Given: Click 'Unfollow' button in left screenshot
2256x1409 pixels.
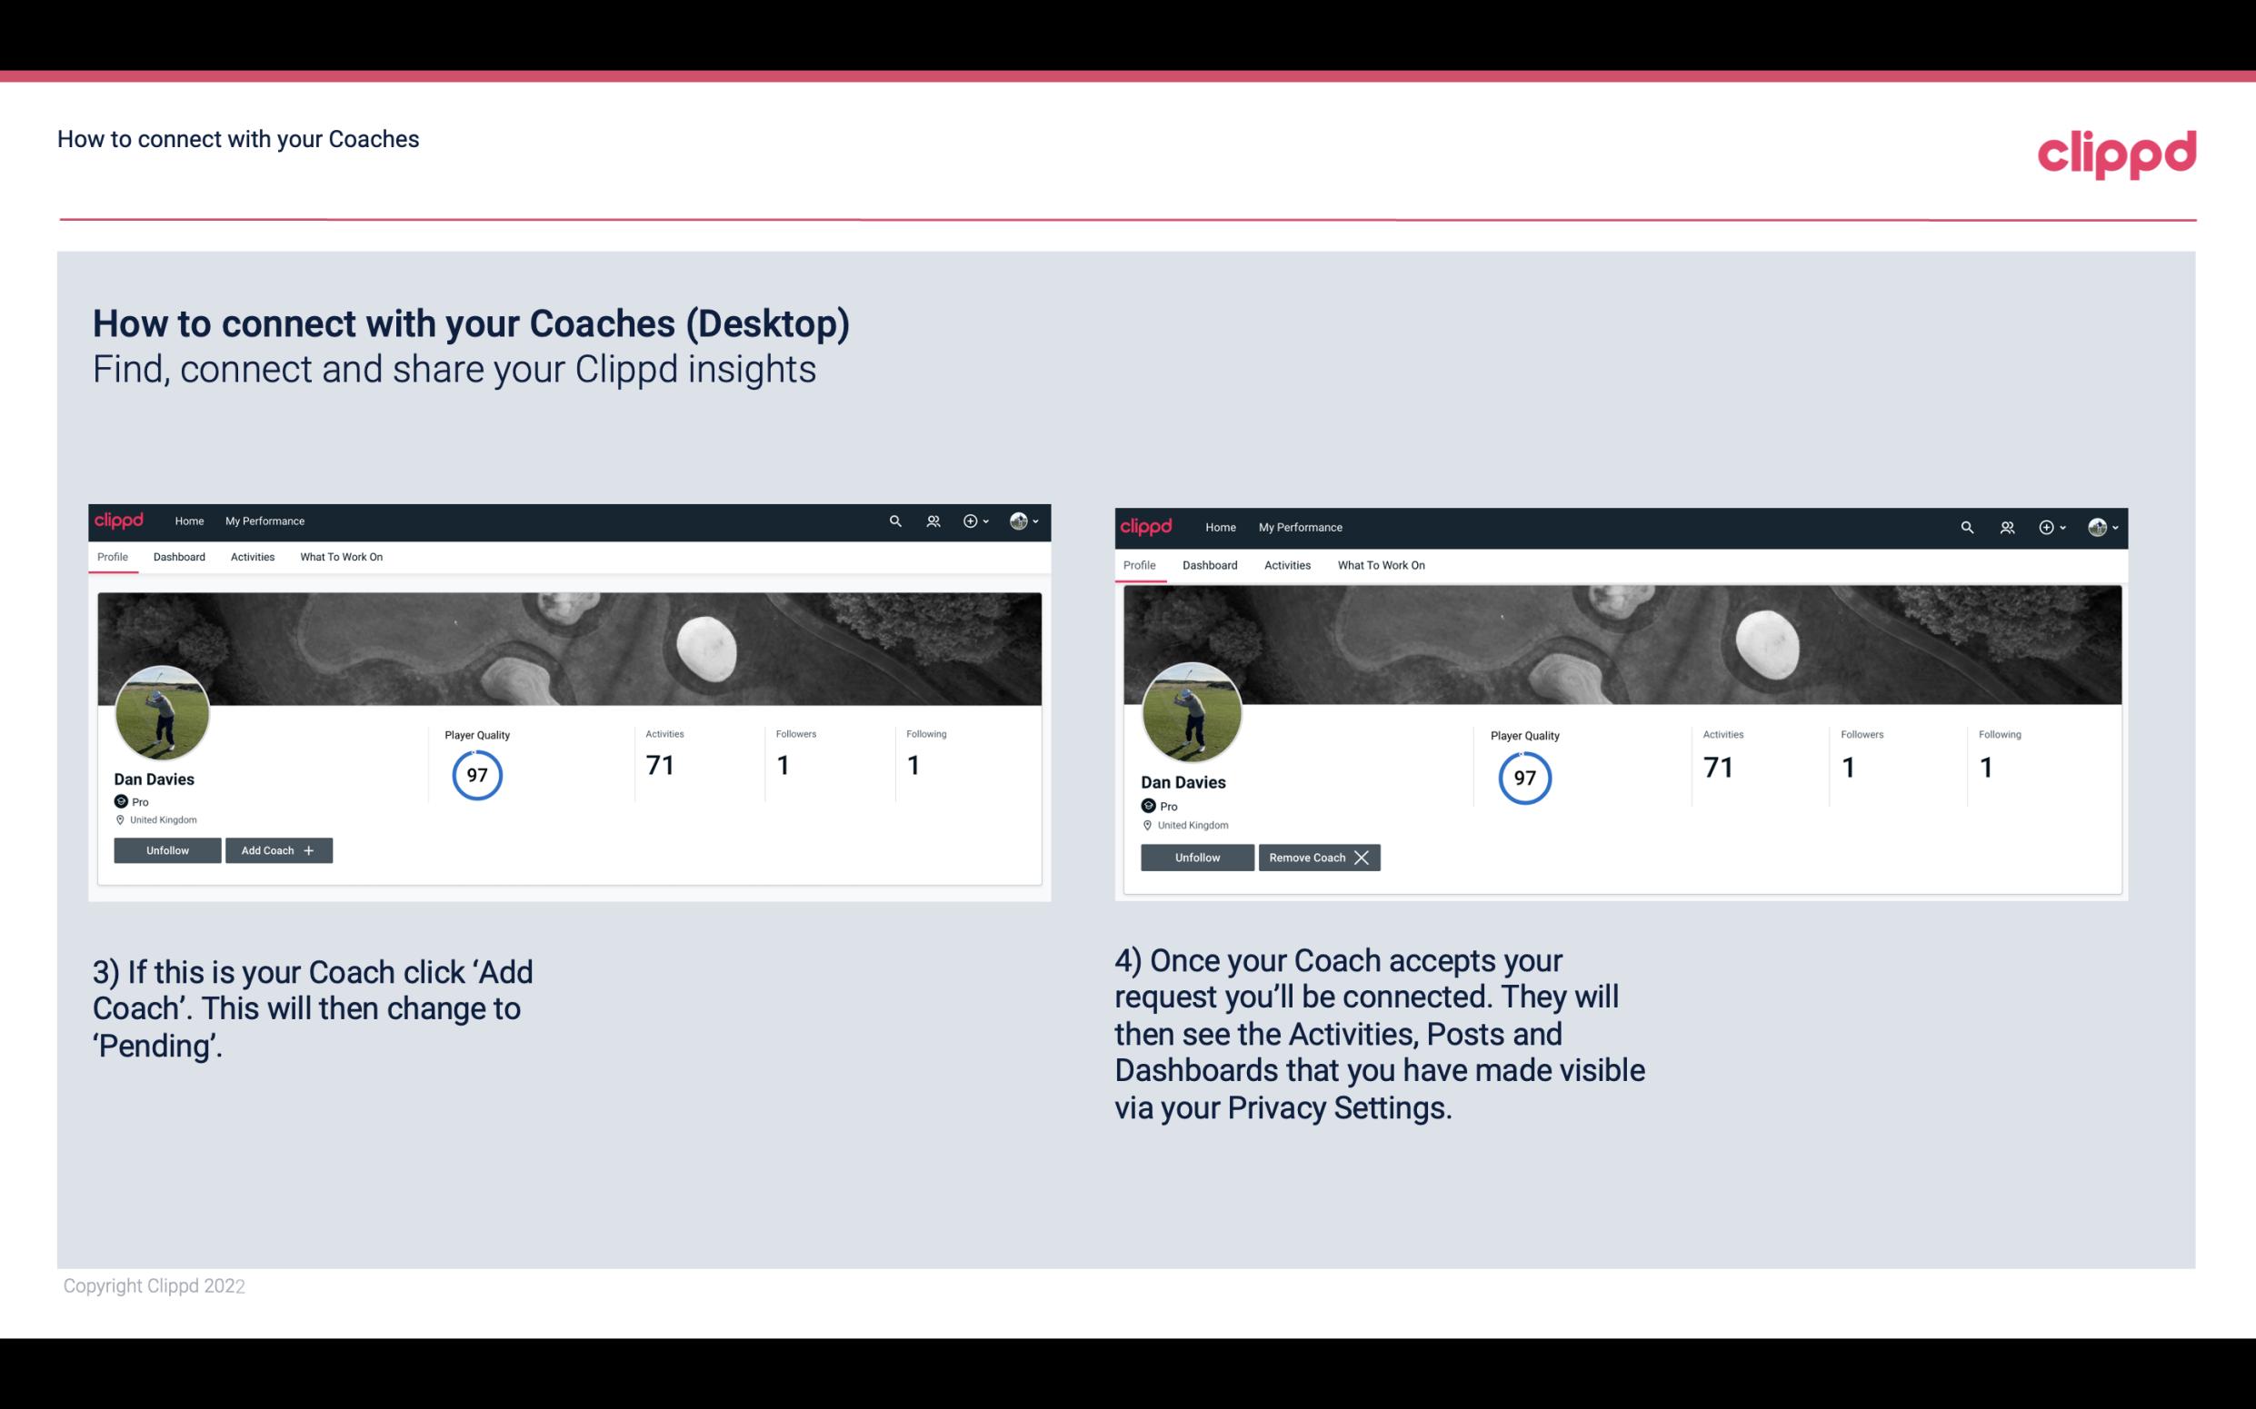Looking at the screenshot, I should pyautogui.click(x=167, y=850).
